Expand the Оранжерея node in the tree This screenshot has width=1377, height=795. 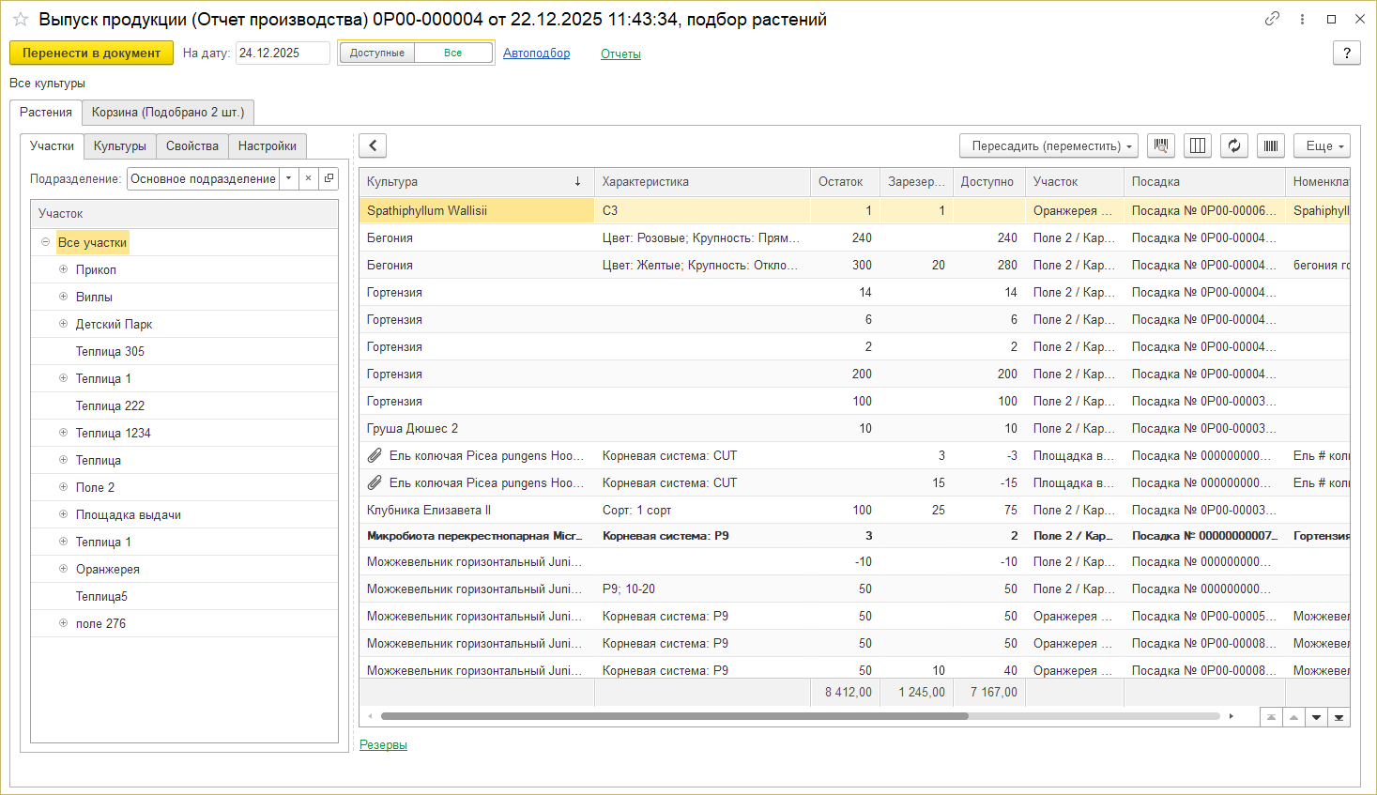click(x=64, y=569)
